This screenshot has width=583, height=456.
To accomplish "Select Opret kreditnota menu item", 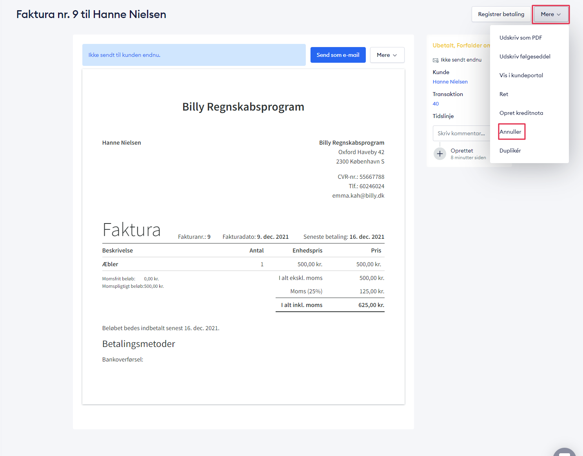I will click(521, 113).
